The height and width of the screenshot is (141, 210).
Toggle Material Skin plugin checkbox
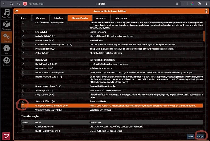point(23,36)
